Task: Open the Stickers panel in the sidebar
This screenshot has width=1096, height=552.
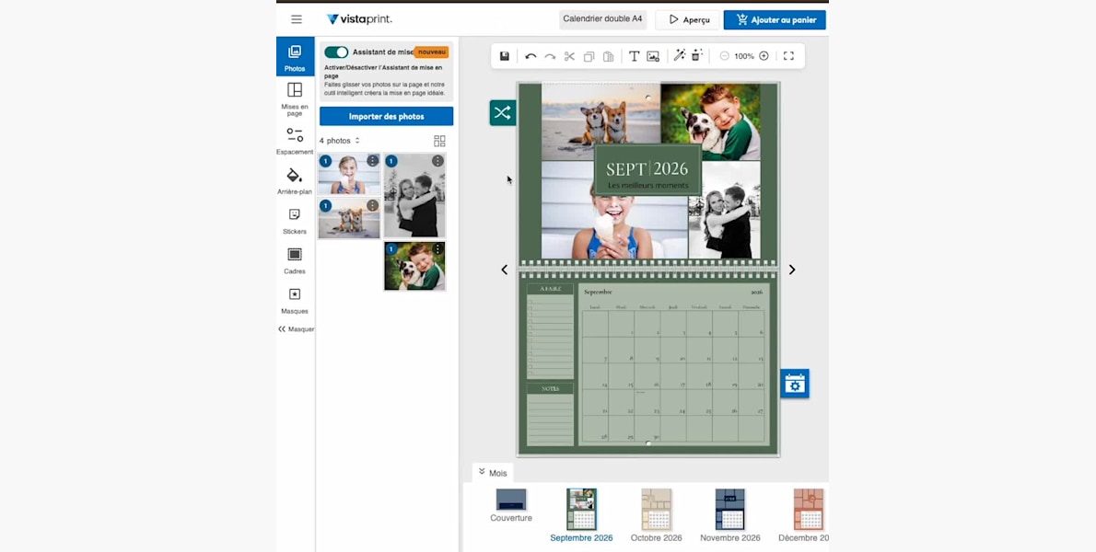Action: click(295, 220)
